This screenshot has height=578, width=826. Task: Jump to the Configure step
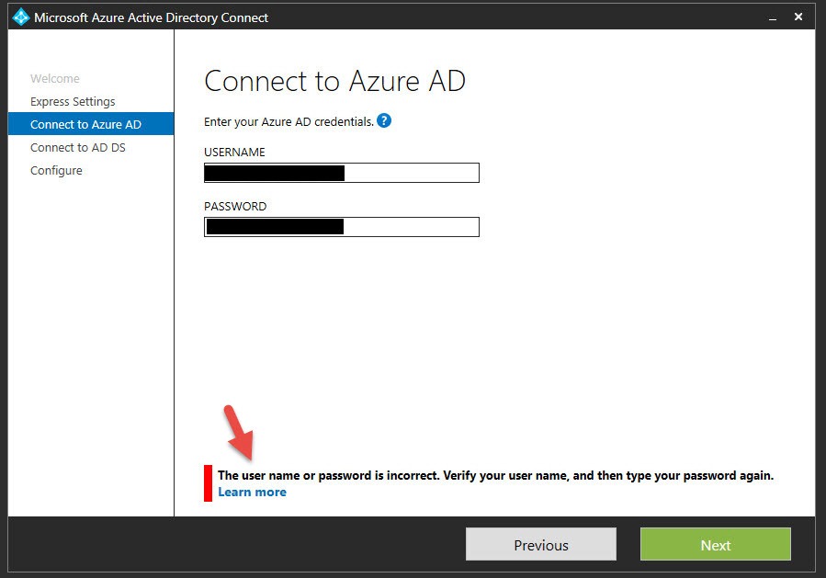coord(56,171)
